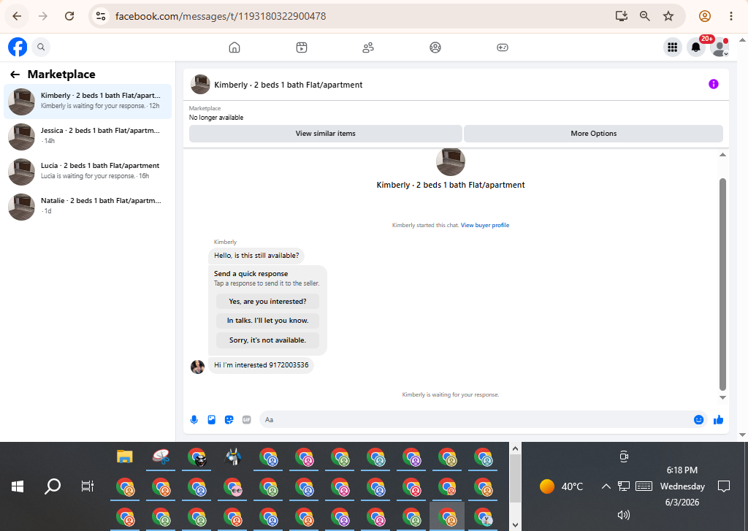Click the More Options button
This screenshot has height=531, width=748.
click(593, 134)
